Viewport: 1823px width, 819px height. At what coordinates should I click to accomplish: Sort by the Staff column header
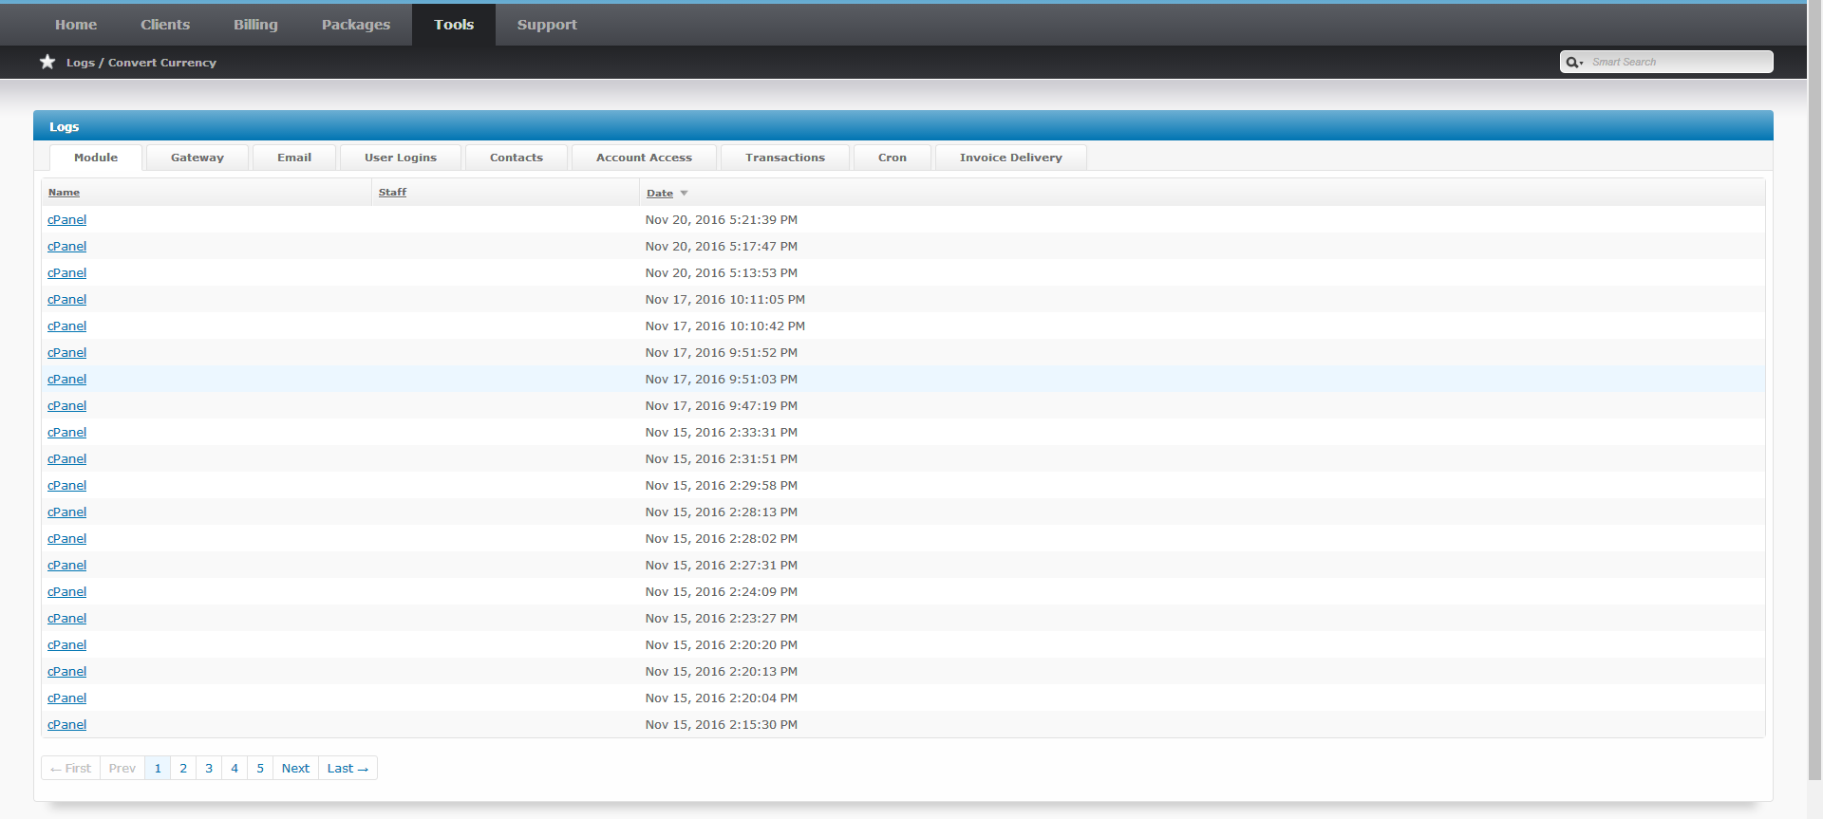(392, 193)
